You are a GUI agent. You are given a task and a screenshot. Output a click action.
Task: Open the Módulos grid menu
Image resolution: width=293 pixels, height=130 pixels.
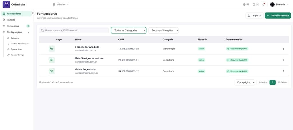[x=61, y=5]
